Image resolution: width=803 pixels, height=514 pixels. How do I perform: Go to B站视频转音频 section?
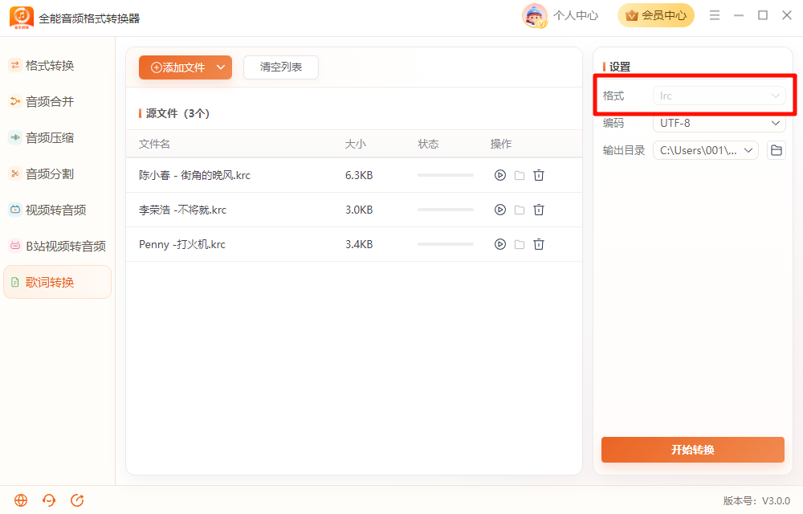point(57,247)
